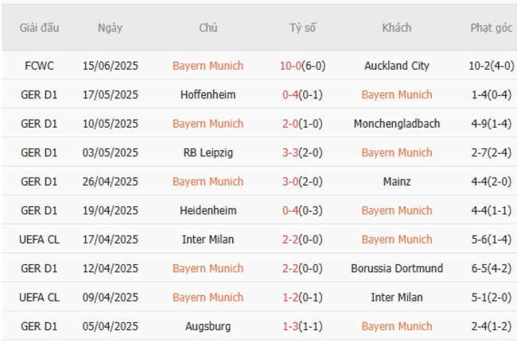Select the Tỷ số column header
The height and width of the screenshot is (342, 517).
click(x=302, y=28)
